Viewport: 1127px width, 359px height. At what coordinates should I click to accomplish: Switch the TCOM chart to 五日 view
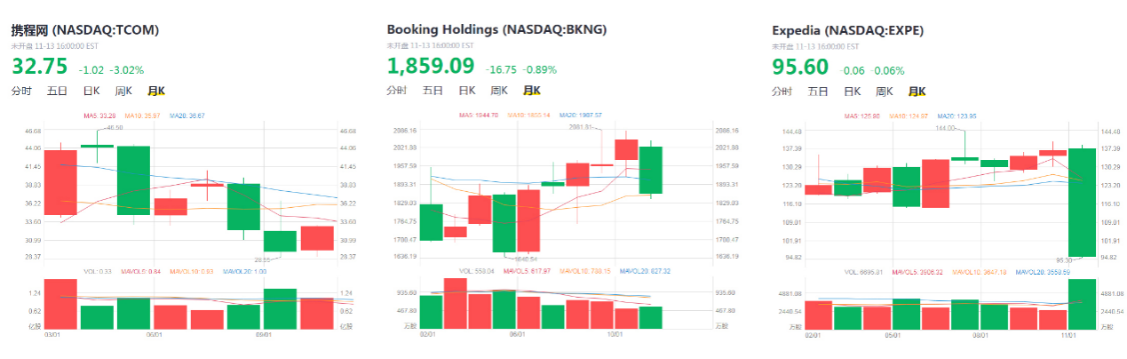tap(57, 91)
